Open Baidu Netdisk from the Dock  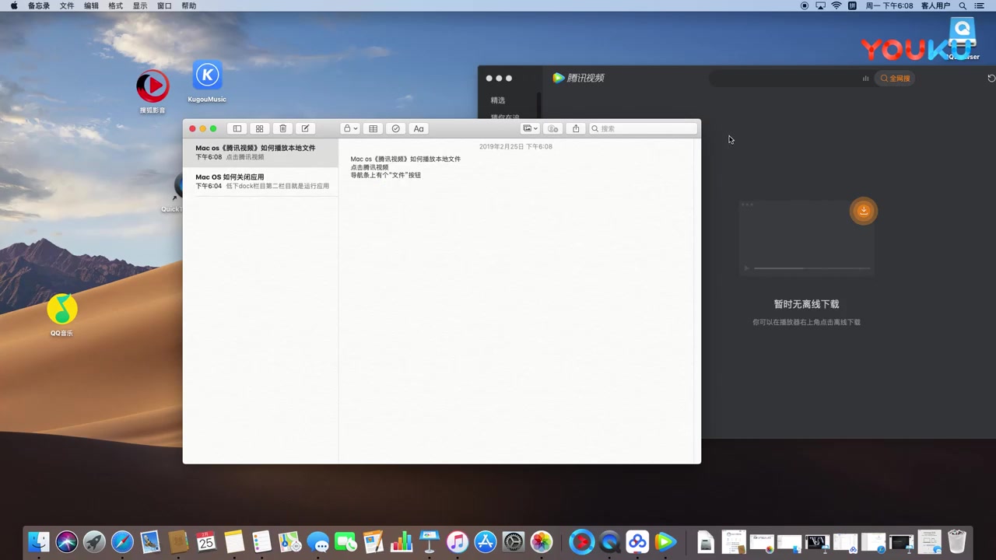[x=637, y=541]
